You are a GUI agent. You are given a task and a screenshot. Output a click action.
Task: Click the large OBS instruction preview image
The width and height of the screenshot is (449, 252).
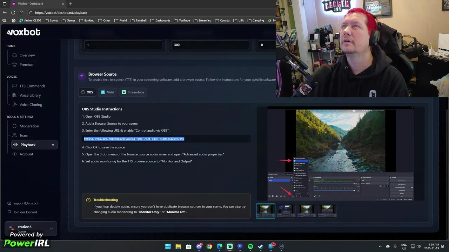340,154
